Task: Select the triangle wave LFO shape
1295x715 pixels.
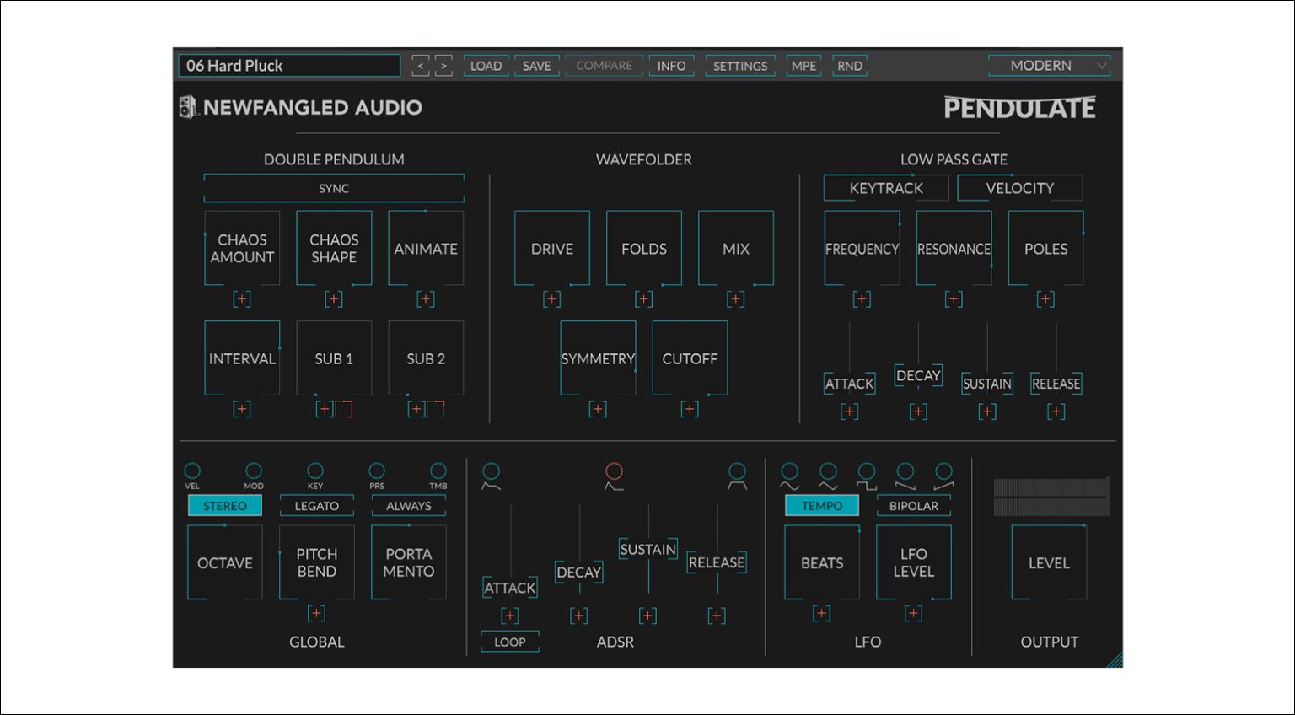Action: coord(827,472)
